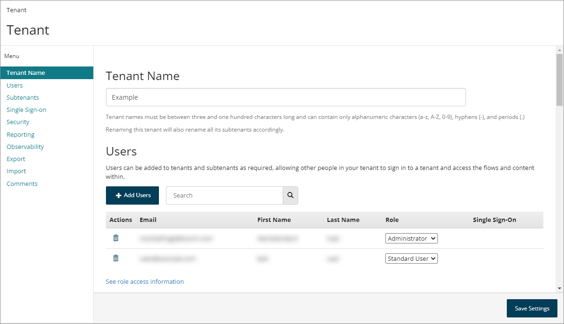The height and width of the screenshot is (324, 564).
Task: Delete the first user with trash icon
Action: (116, 238)
